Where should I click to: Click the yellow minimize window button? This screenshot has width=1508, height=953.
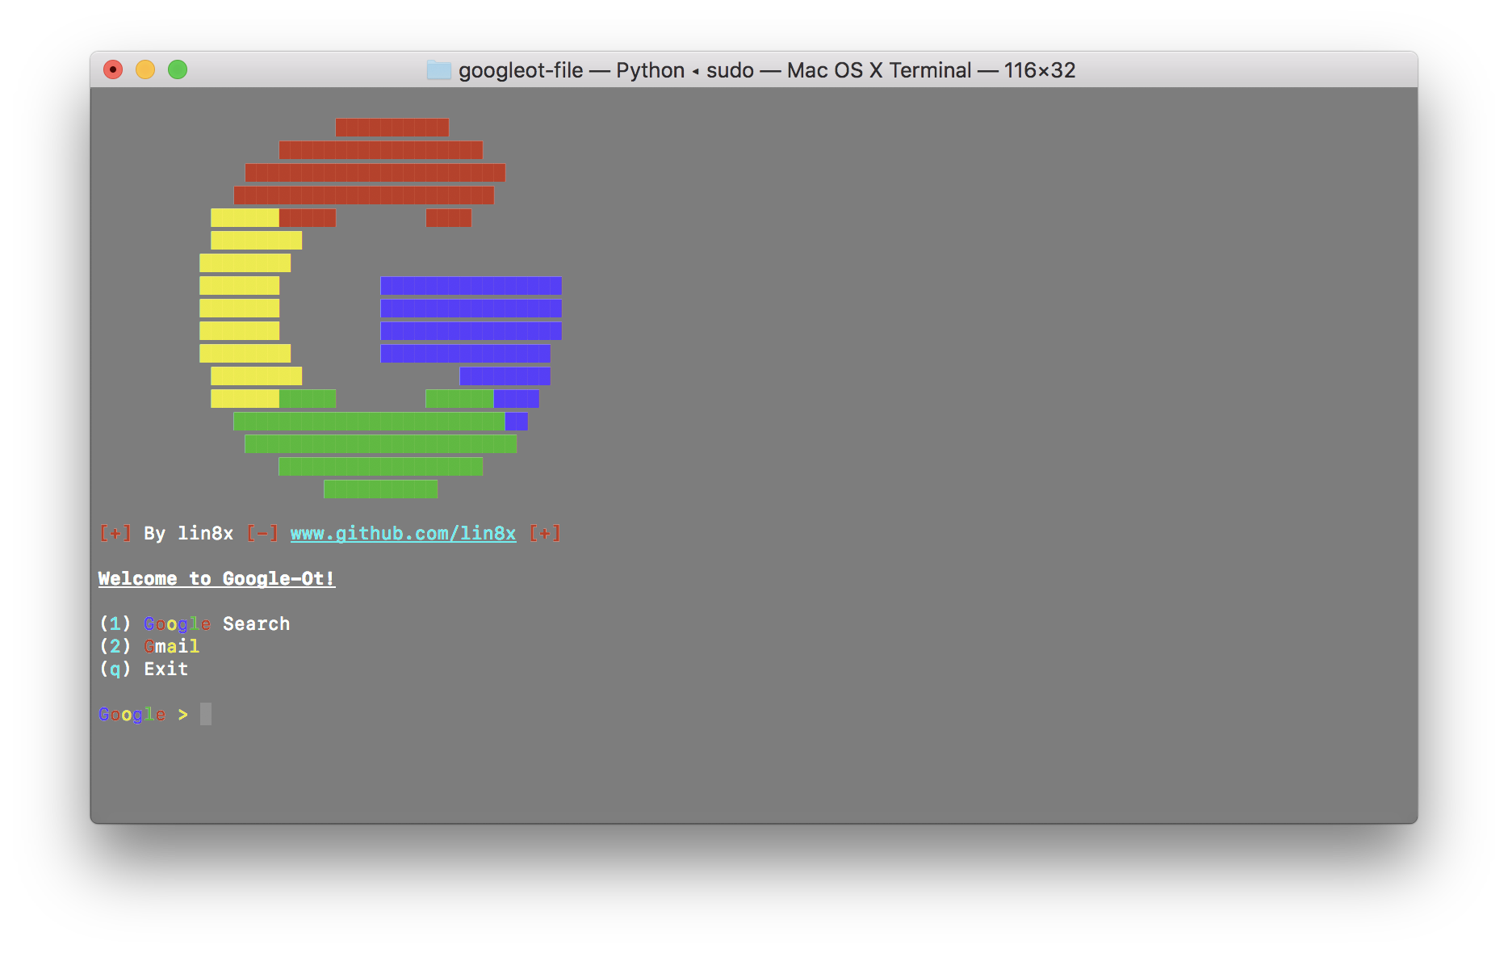pyautogui.click(x=145, y=70)
